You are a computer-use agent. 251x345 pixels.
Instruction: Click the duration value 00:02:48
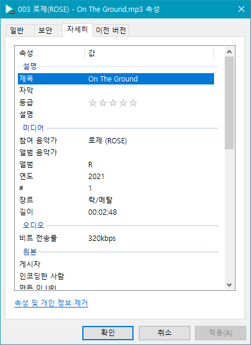(103, 212)
